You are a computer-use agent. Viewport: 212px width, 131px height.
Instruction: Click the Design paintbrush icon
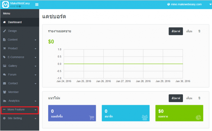4,31
